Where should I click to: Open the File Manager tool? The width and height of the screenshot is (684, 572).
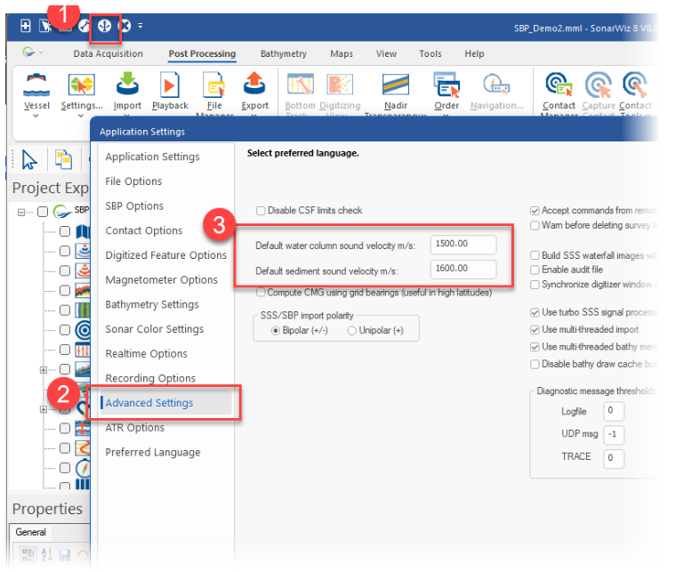click(213, 86)
